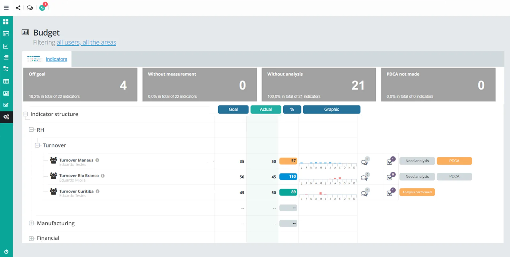Click the blue 110 percent badge
This screenshot has height=257, width=510.
coord(288,177)
